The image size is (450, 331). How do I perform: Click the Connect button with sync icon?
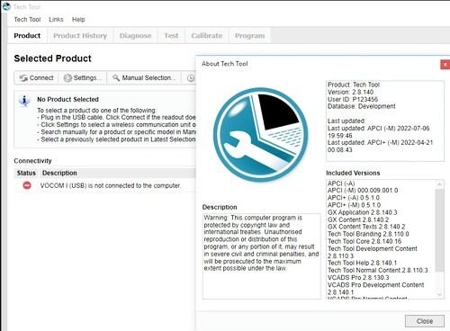36,78
